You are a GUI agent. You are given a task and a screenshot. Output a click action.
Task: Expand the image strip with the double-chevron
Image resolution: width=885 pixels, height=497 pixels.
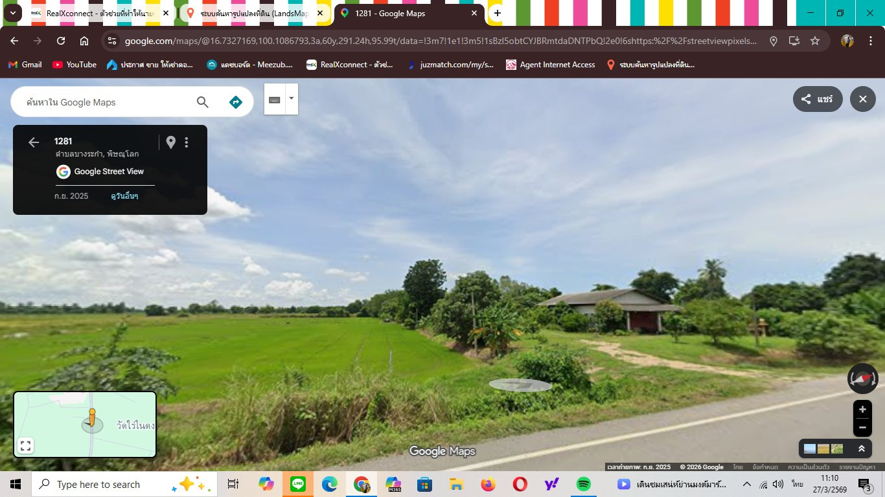point(862,448)
